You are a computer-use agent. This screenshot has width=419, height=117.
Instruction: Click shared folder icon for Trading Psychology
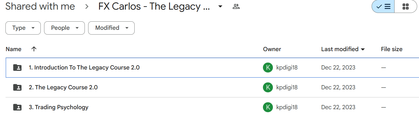click(x=18, y=107)
